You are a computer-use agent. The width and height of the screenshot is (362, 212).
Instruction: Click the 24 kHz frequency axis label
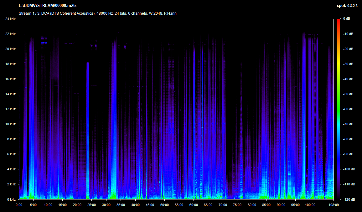(x=10, y=19)
